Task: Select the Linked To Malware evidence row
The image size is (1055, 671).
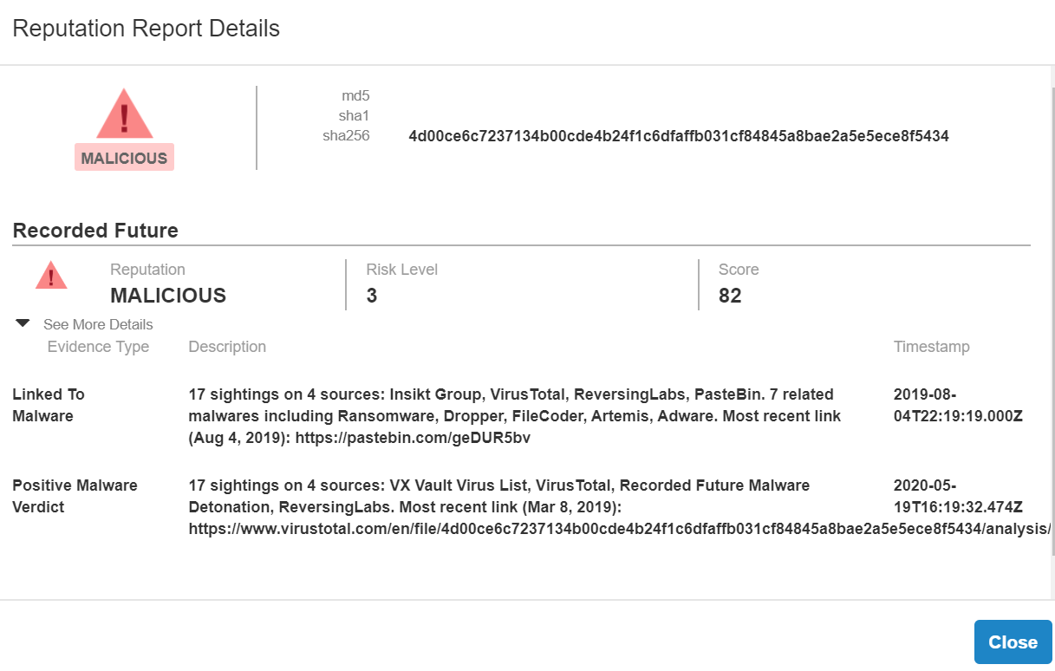Action: pos(49,405)
